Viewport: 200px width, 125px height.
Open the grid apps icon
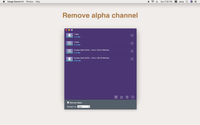click(x=116, y=97)
